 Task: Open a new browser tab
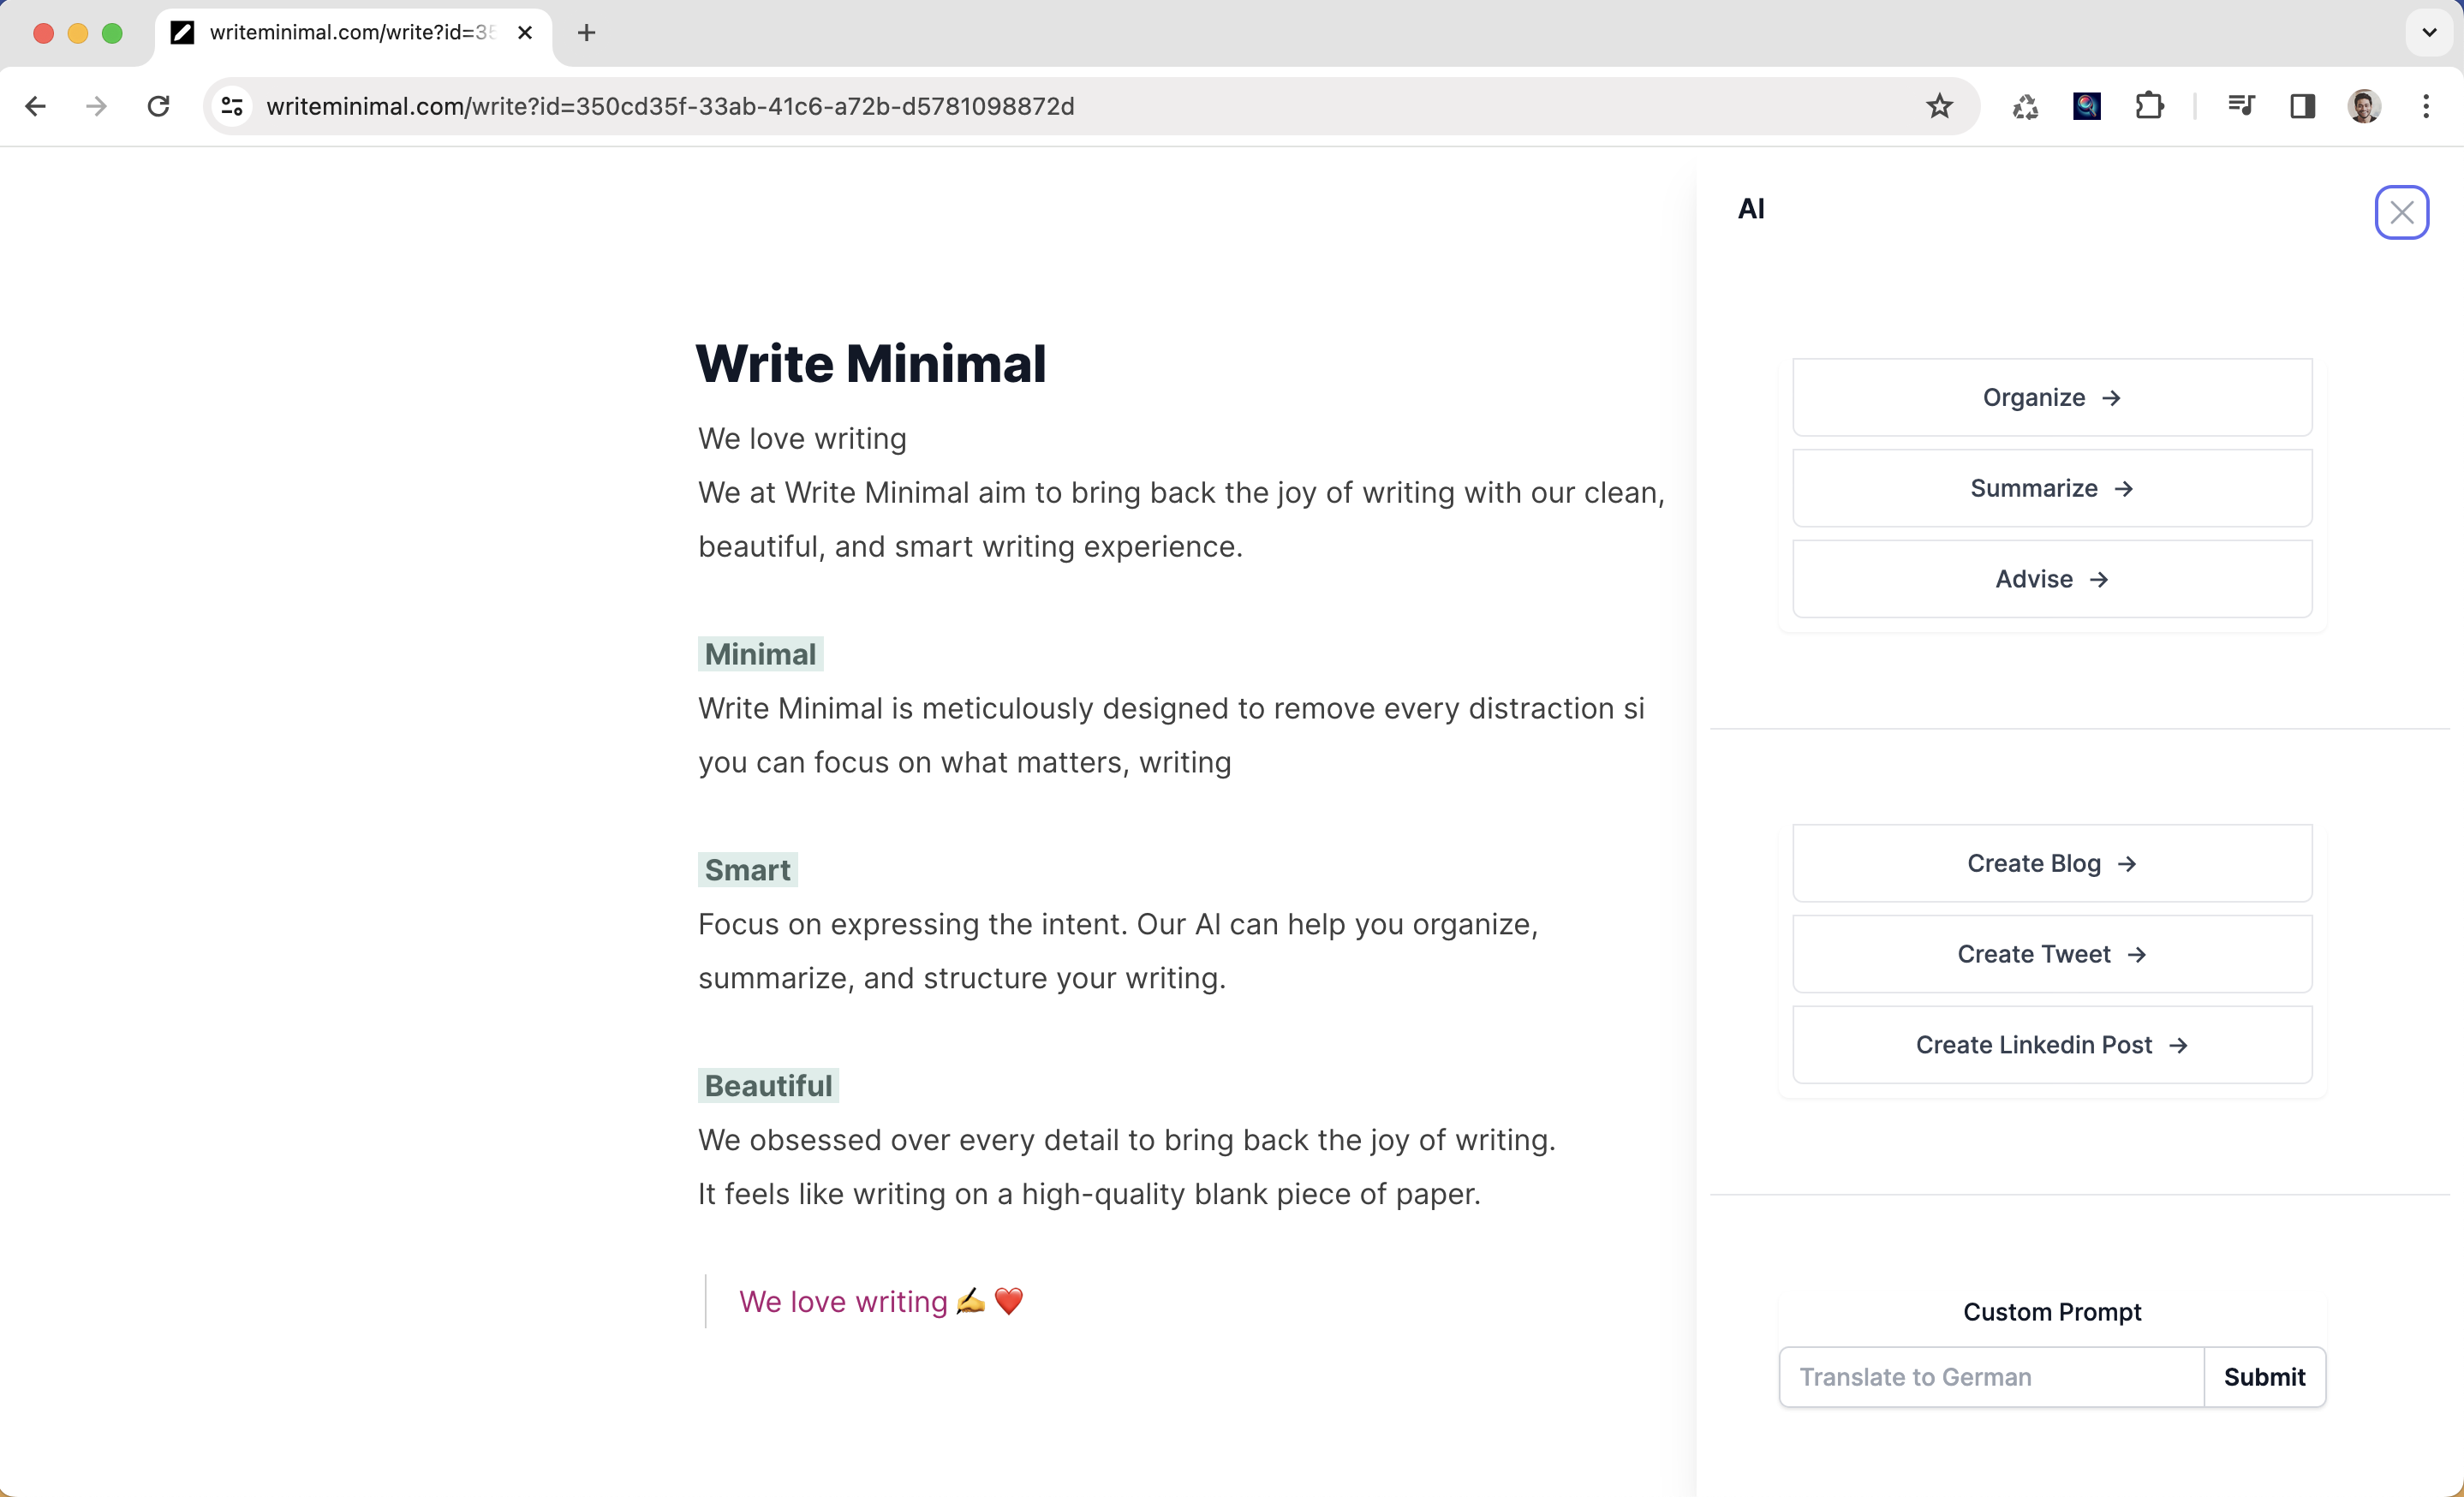[x=587, y=33]
